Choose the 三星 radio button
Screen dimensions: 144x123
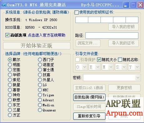[x=10, y=110]
